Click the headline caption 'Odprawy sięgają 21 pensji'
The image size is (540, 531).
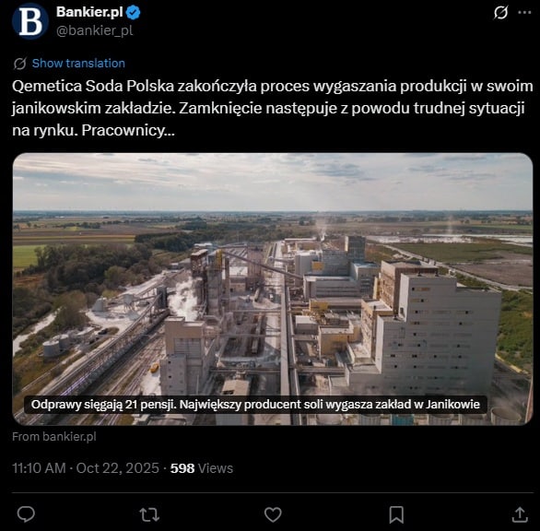[103, 405]
